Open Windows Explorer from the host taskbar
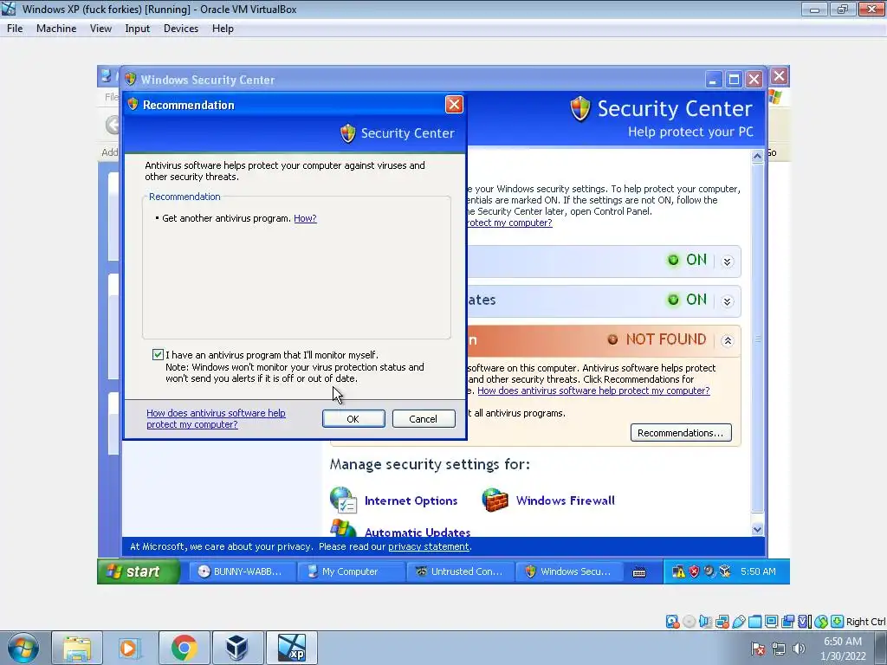Viewport: 887px width, 665px height. coord(77,648)
